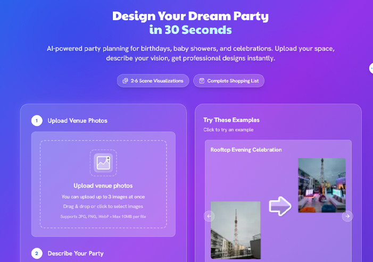The image size is (373, 262).
Task: Click the shopping list bag icon
Action: [x=202, y=81]
